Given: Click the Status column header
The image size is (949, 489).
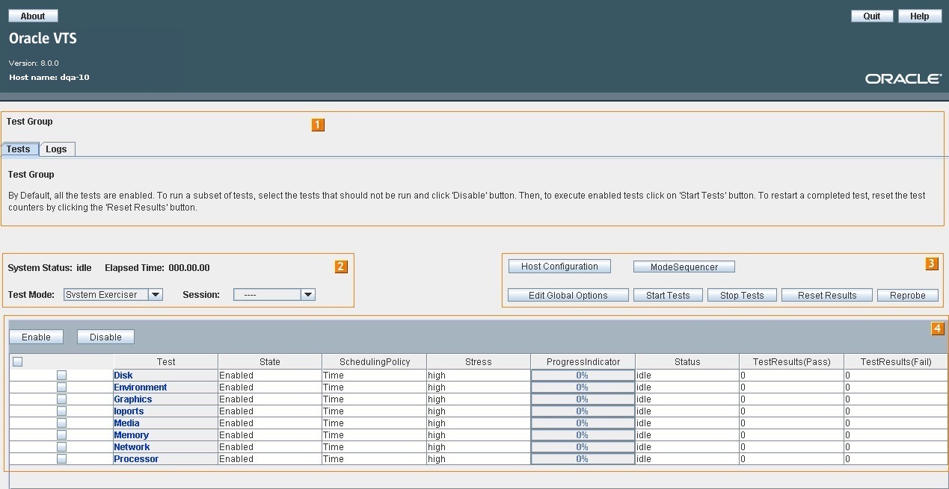Looking at the screenshot, I should [687, 361].
